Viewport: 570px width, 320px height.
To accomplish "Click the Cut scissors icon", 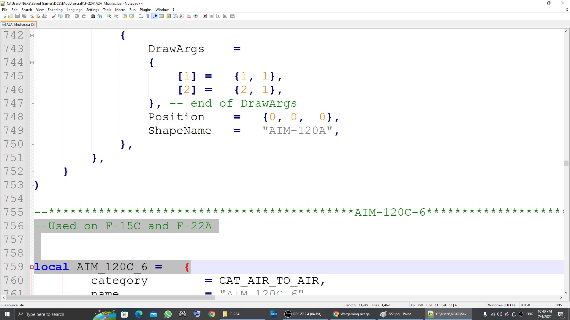I will click(54, 16).
